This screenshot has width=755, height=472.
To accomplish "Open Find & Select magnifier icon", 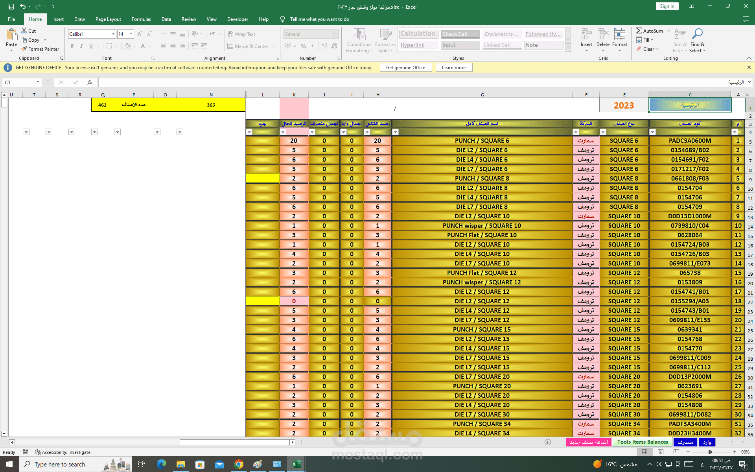I will [x=697, y=34].
